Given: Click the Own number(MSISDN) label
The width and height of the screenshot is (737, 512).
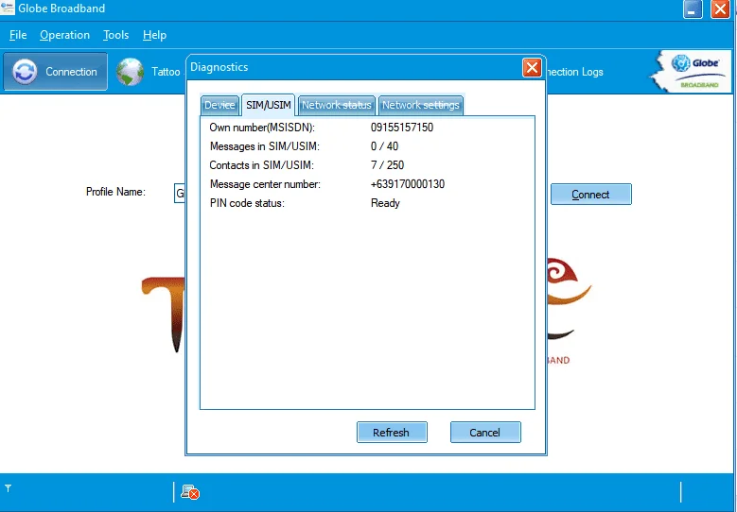Looking at the screenshot, I should 262,128.
